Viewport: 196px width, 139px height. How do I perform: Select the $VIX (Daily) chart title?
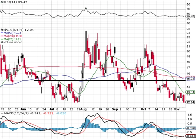tap(13, 29)
